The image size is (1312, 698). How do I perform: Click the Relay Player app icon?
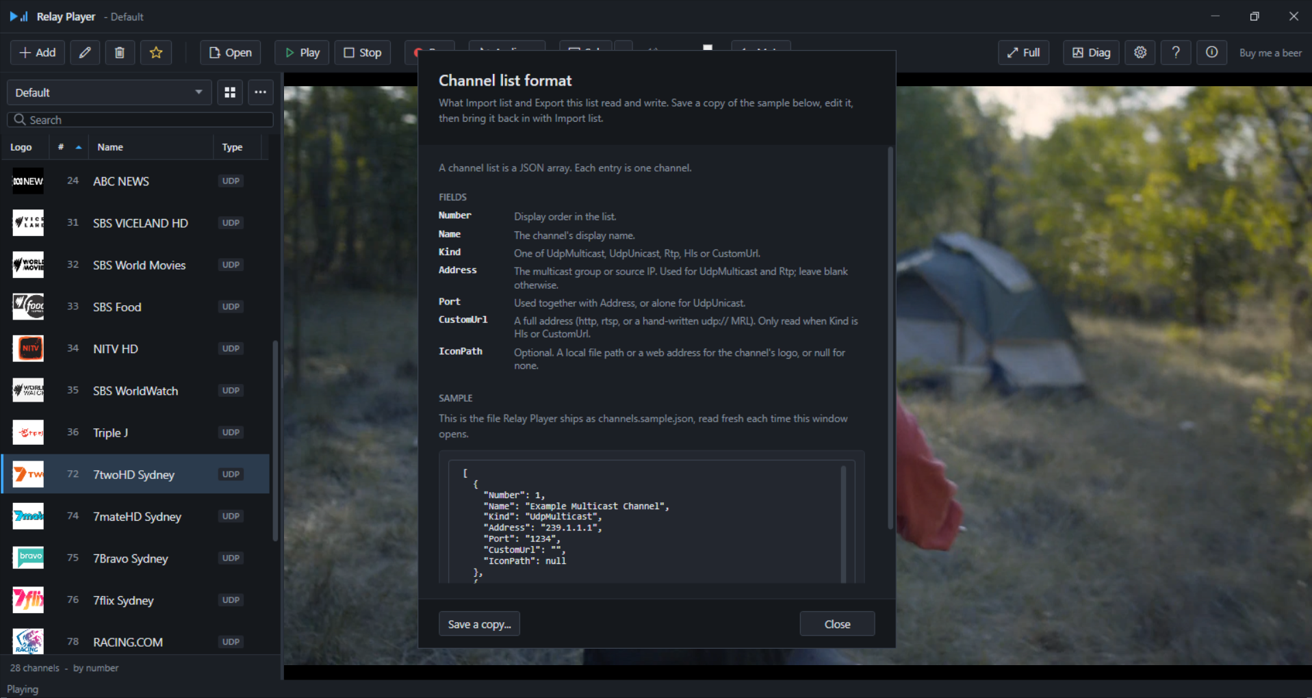[x=18, y=16]
